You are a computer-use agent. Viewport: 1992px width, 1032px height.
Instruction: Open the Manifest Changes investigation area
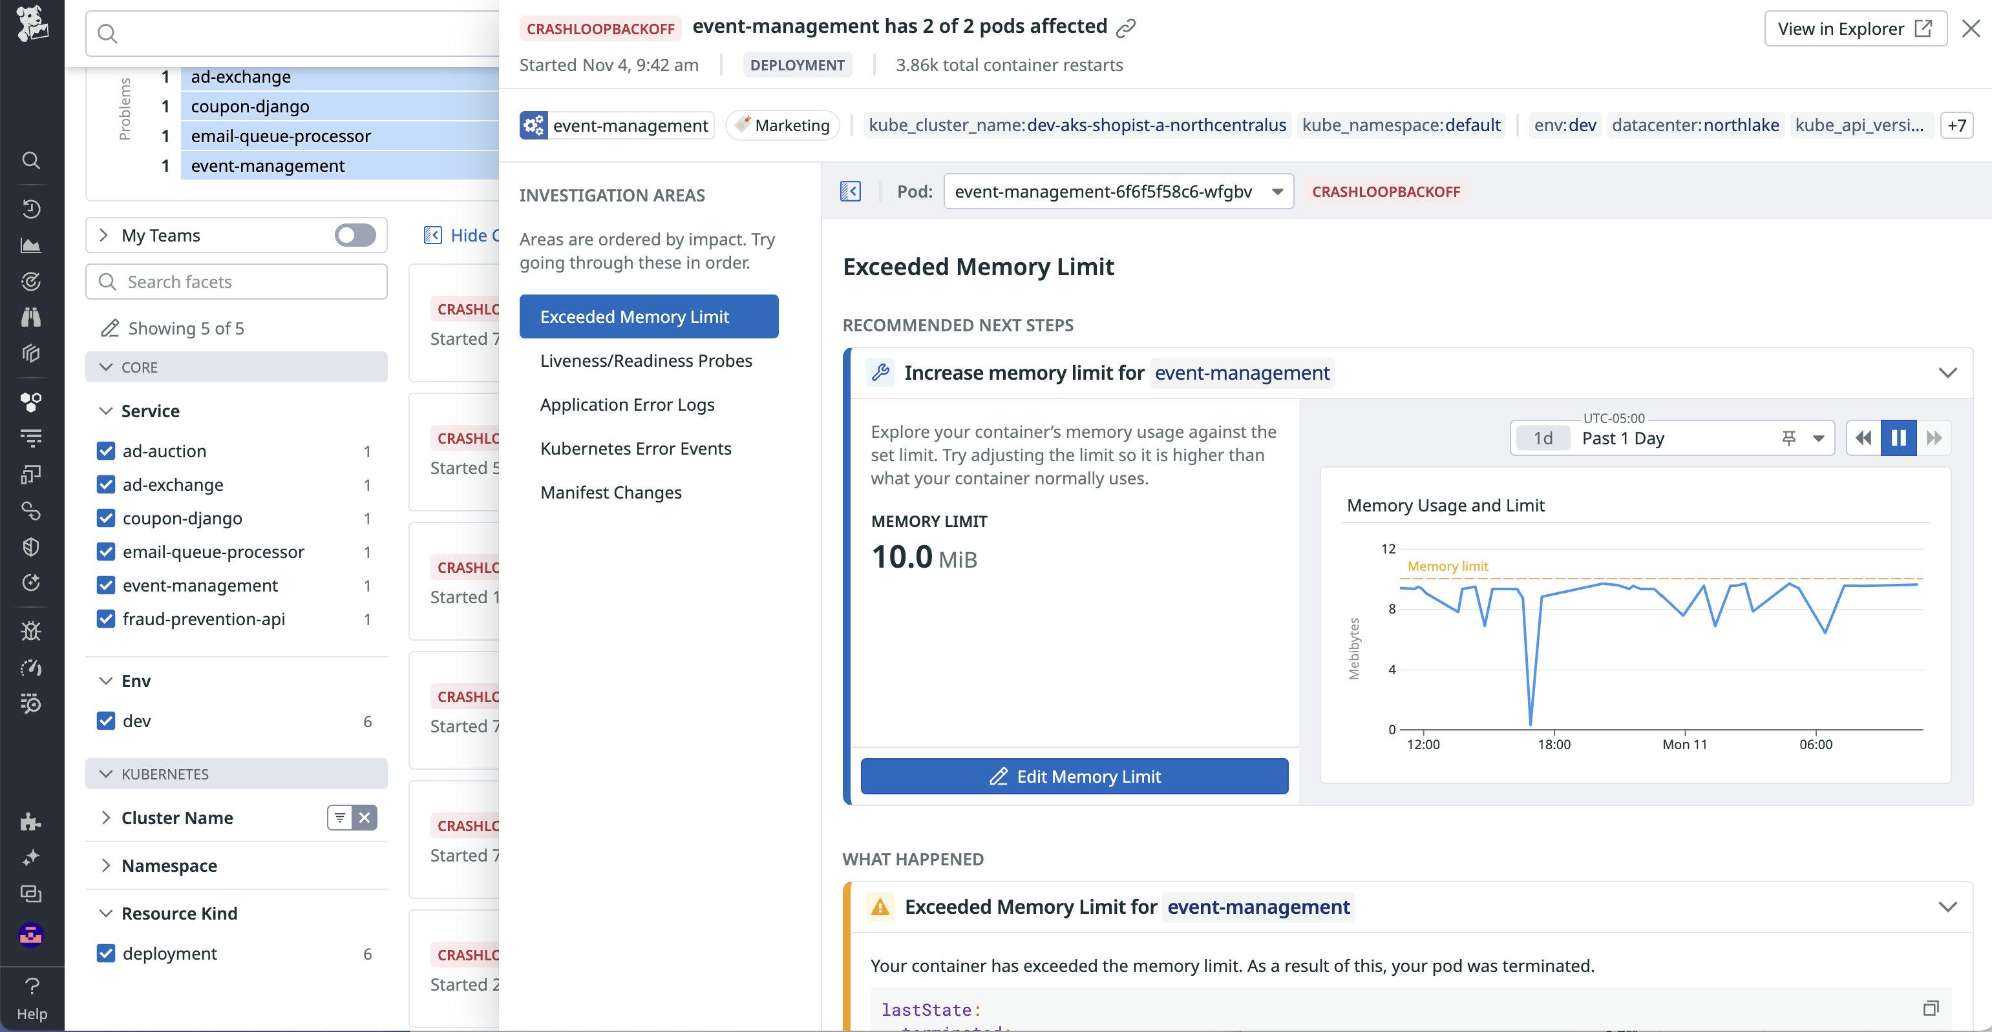611,492
